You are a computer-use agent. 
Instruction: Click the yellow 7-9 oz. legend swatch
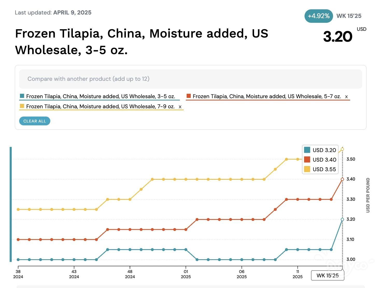tap(22, 106)
